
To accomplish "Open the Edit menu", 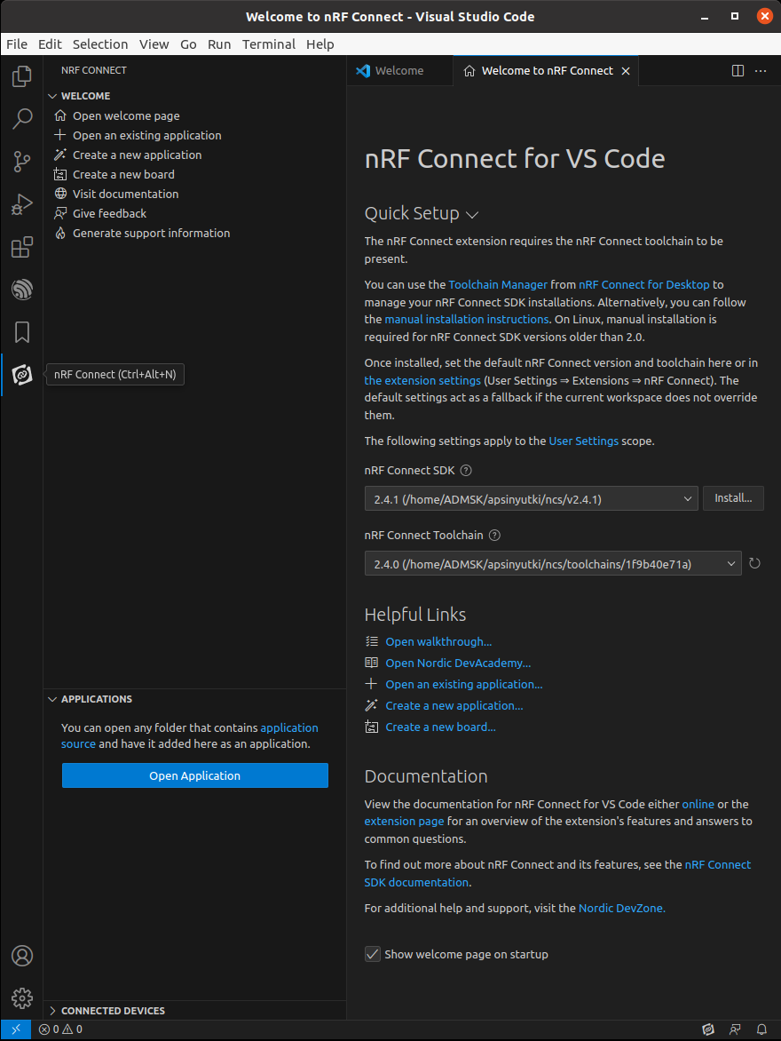I will point(50,44).
